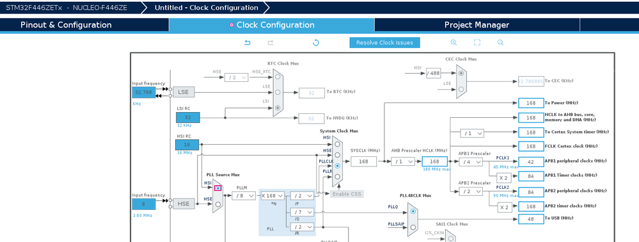Click APB2 peripheral clocks 84 output
This screenshot has height=242, width=639.
click(531, 192)
